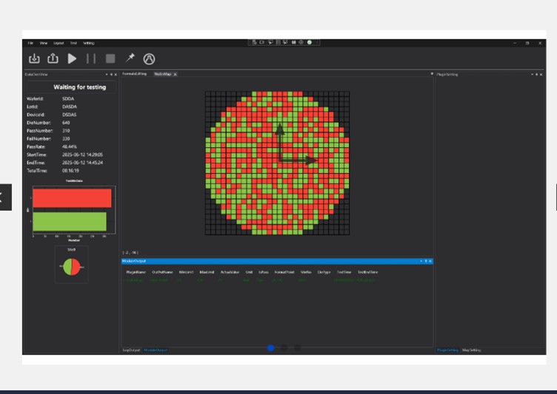This screenshot has width=557, height=394.
Task: Click the circular user icon in toolbar
Action: [149, 58]
